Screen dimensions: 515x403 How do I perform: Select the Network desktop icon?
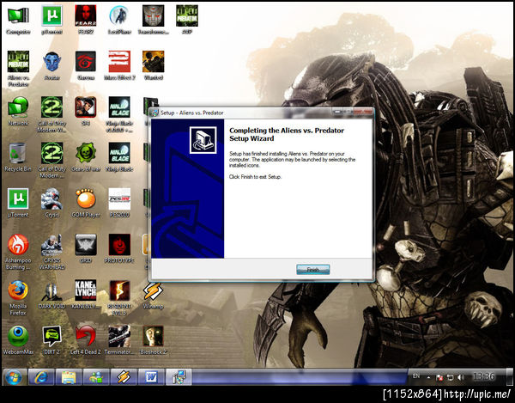(x=18, y=111)
